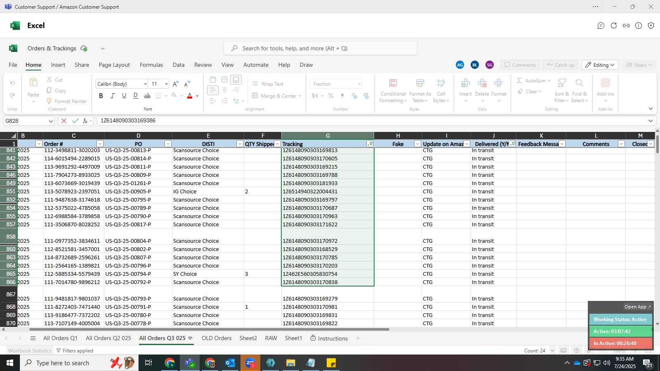Confirm formula bar entry with checkmark
The height and width of the screenshot is (371, 660).
coord(75,121)
